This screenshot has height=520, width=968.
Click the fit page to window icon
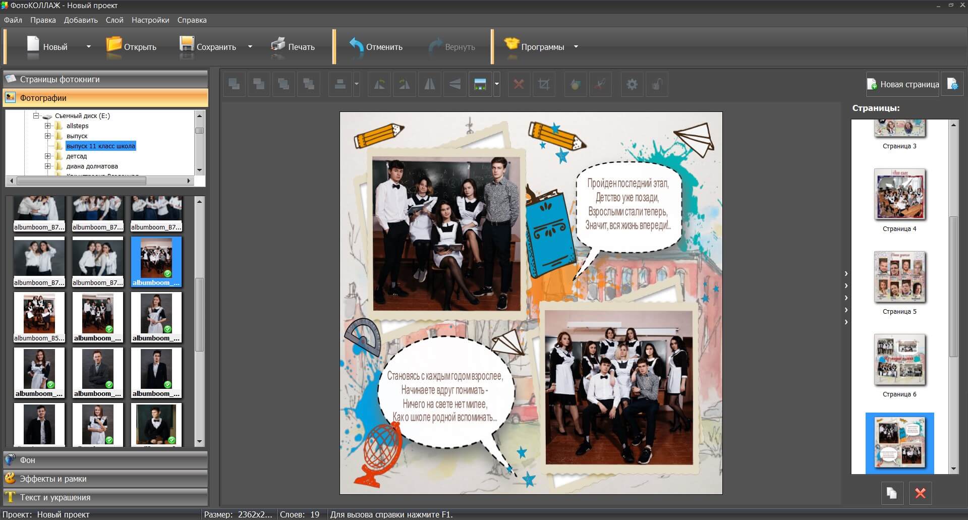point(480,84)
